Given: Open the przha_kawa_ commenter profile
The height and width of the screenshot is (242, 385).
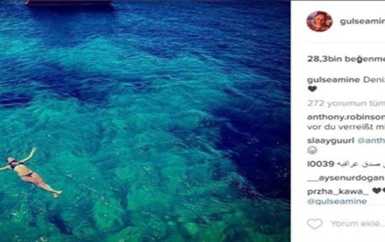Looking at the screenshot, I should click(x=338, y=191).
